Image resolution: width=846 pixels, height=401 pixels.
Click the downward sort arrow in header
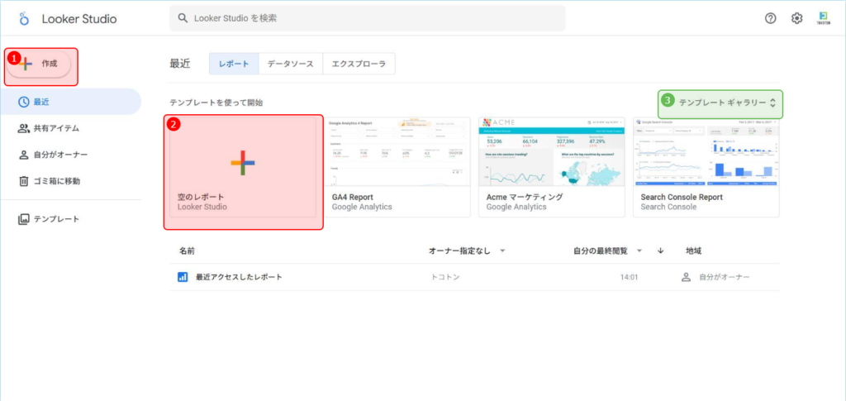660,251
